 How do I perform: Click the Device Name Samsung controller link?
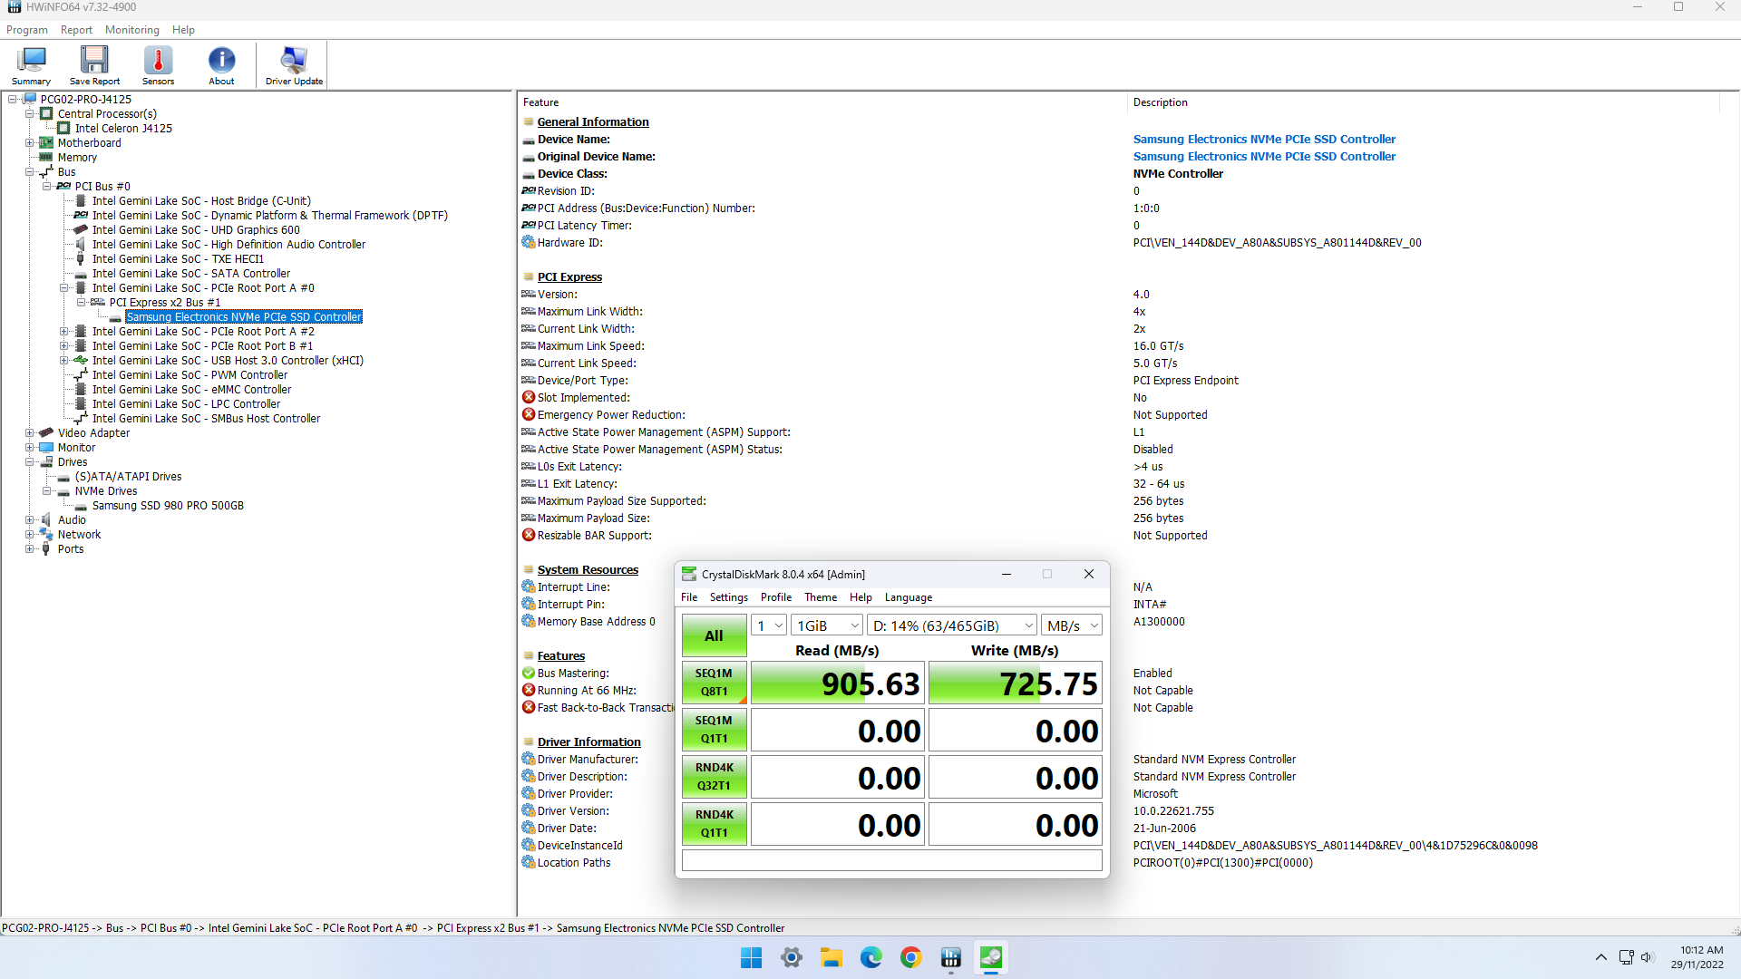[x=1264, y=140]
